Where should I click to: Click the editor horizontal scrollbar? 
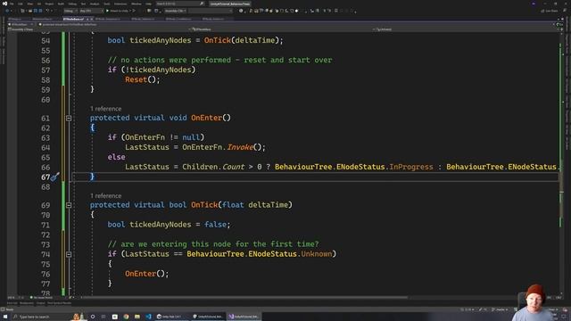pyautogui.click(x=244, y=297)
